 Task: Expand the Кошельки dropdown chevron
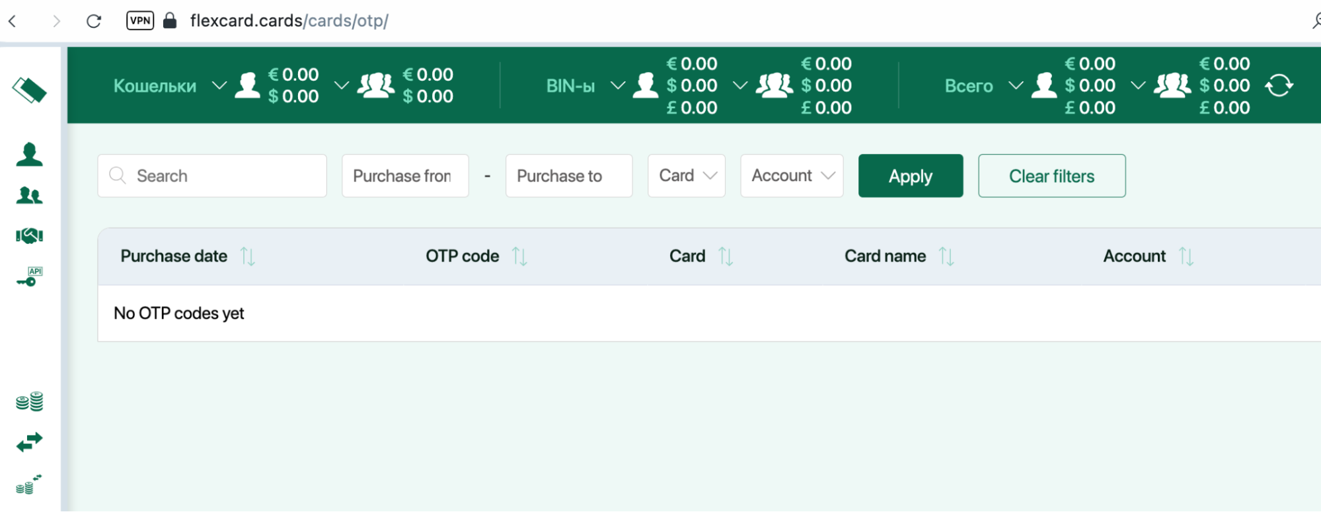219,85
